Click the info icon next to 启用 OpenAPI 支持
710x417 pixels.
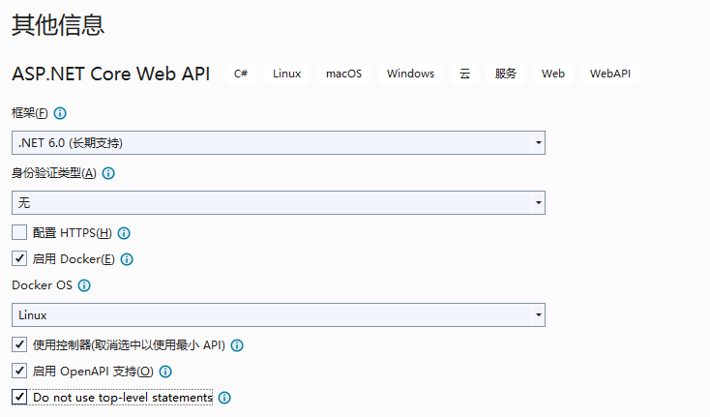tap(165, 372)
